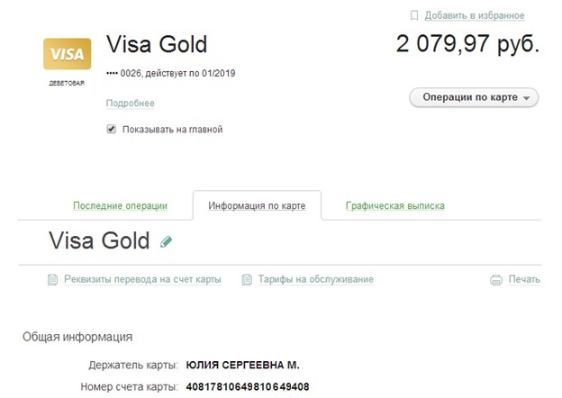Open the Реквизиты перевода на счет карты link
562x398 pixels.
(x=142, y=280)
